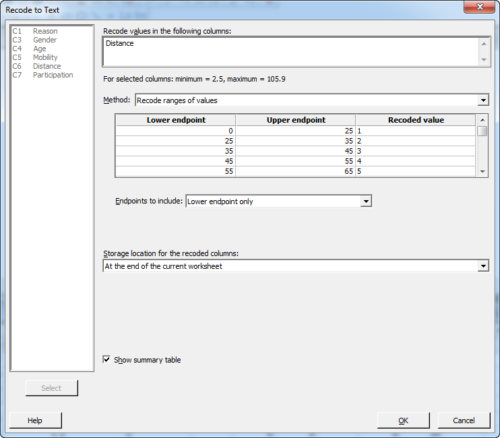Screen dimensions: 500x438
Task: Select the C1 Reason column in list
Action: click(45, 31)
